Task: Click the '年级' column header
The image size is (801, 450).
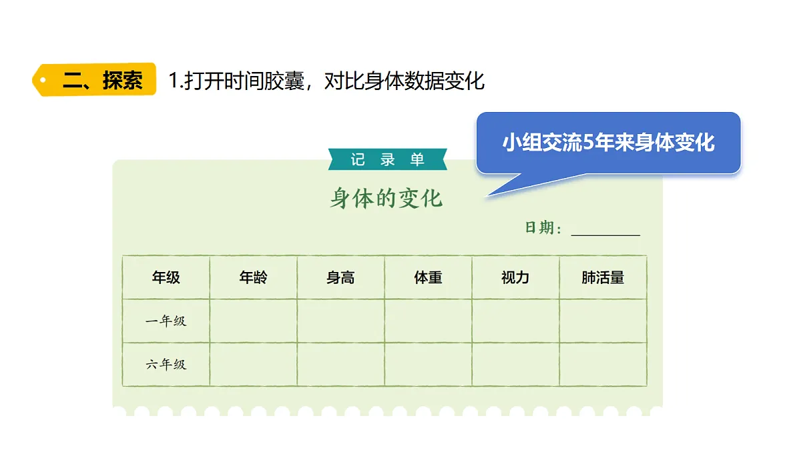Action: point(166,277)
